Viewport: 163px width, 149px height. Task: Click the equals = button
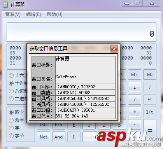[x=150, y=130]
